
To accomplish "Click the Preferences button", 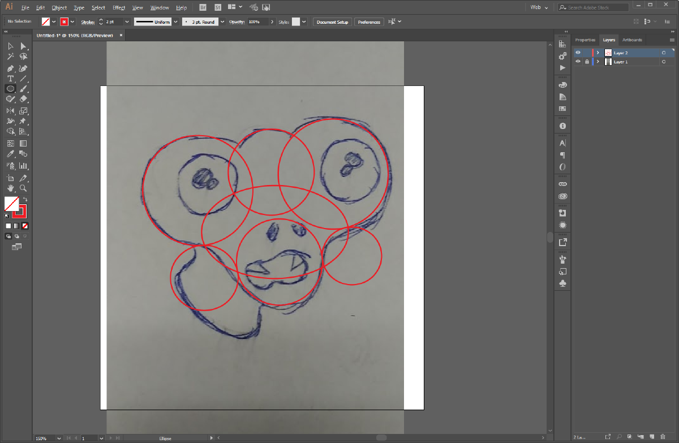I will 369,21.
